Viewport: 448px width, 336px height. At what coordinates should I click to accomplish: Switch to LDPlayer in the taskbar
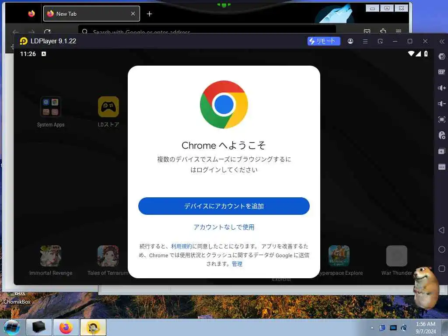point(93,327)
